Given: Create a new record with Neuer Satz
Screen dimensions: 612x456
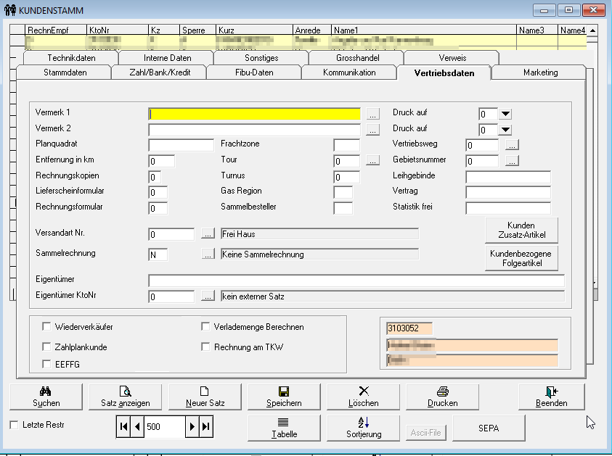Looking at the screenshot, I should [205, 396].
